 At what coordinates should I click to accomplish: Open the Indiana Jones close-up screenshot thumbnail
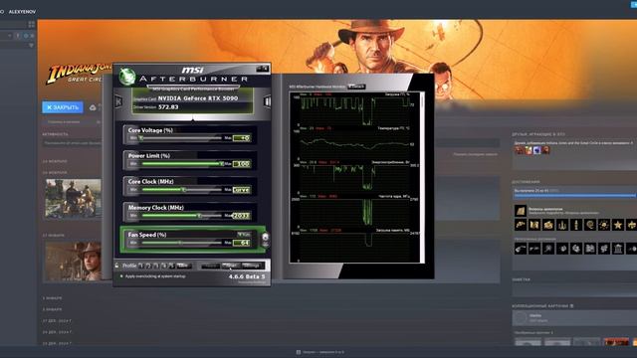(x=73, y=261)
